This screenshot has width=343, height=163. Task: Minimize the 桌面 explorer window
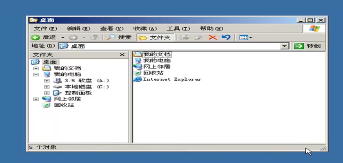click(301, 20)
